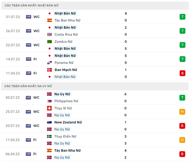
Task: Open the Costa Rica Nữ team link
Action: pos(66,35)
